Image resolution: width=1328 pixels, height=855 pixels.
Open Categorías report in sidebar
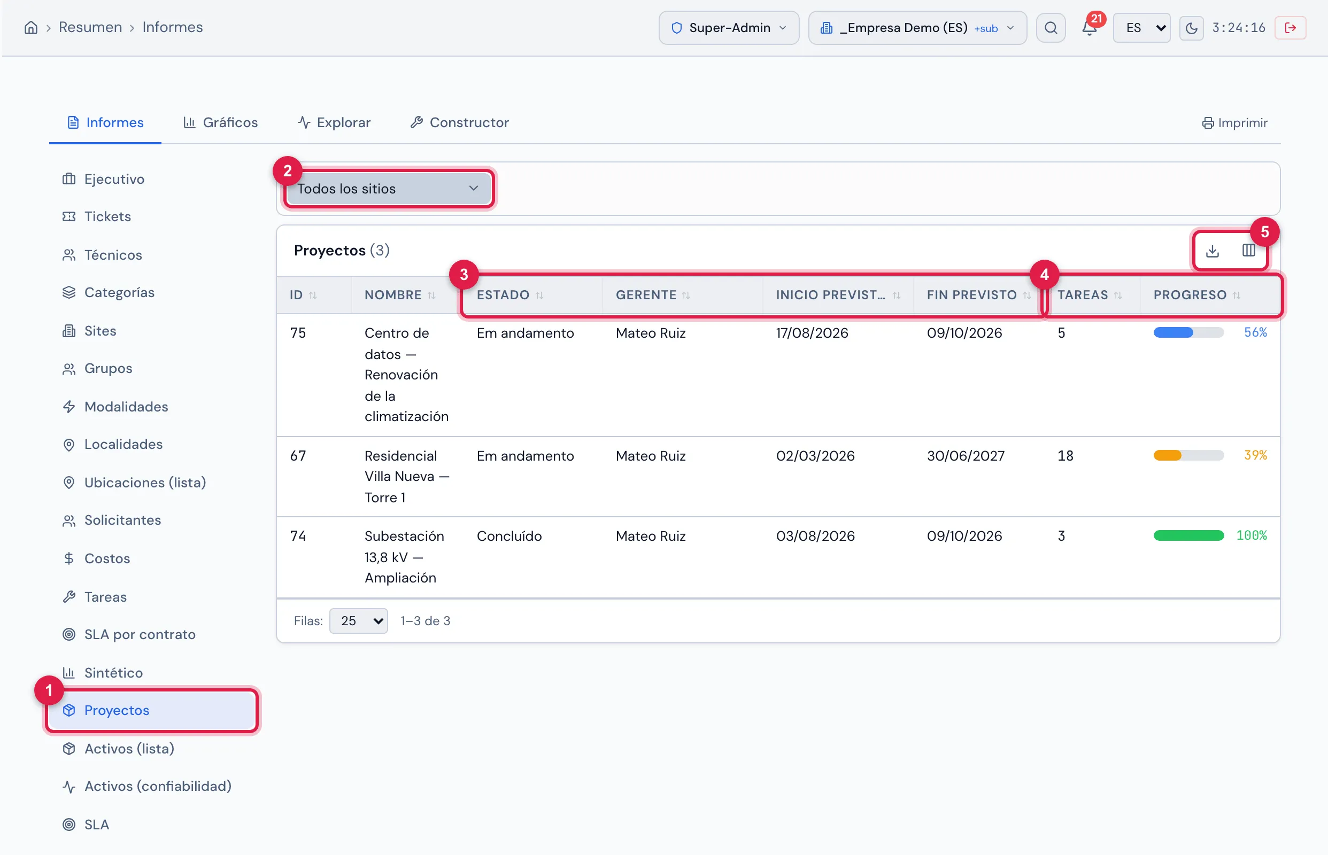[x=151, y=293]
